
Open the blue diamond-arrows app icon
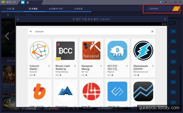point(117,91)
